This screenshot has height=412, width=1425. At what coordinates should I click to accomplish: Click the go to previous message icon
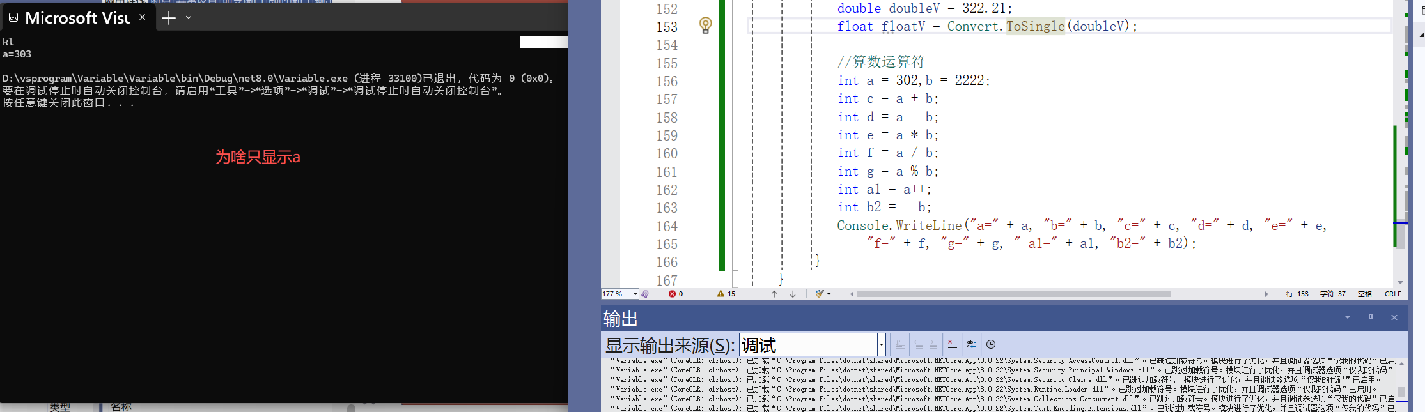919,344
